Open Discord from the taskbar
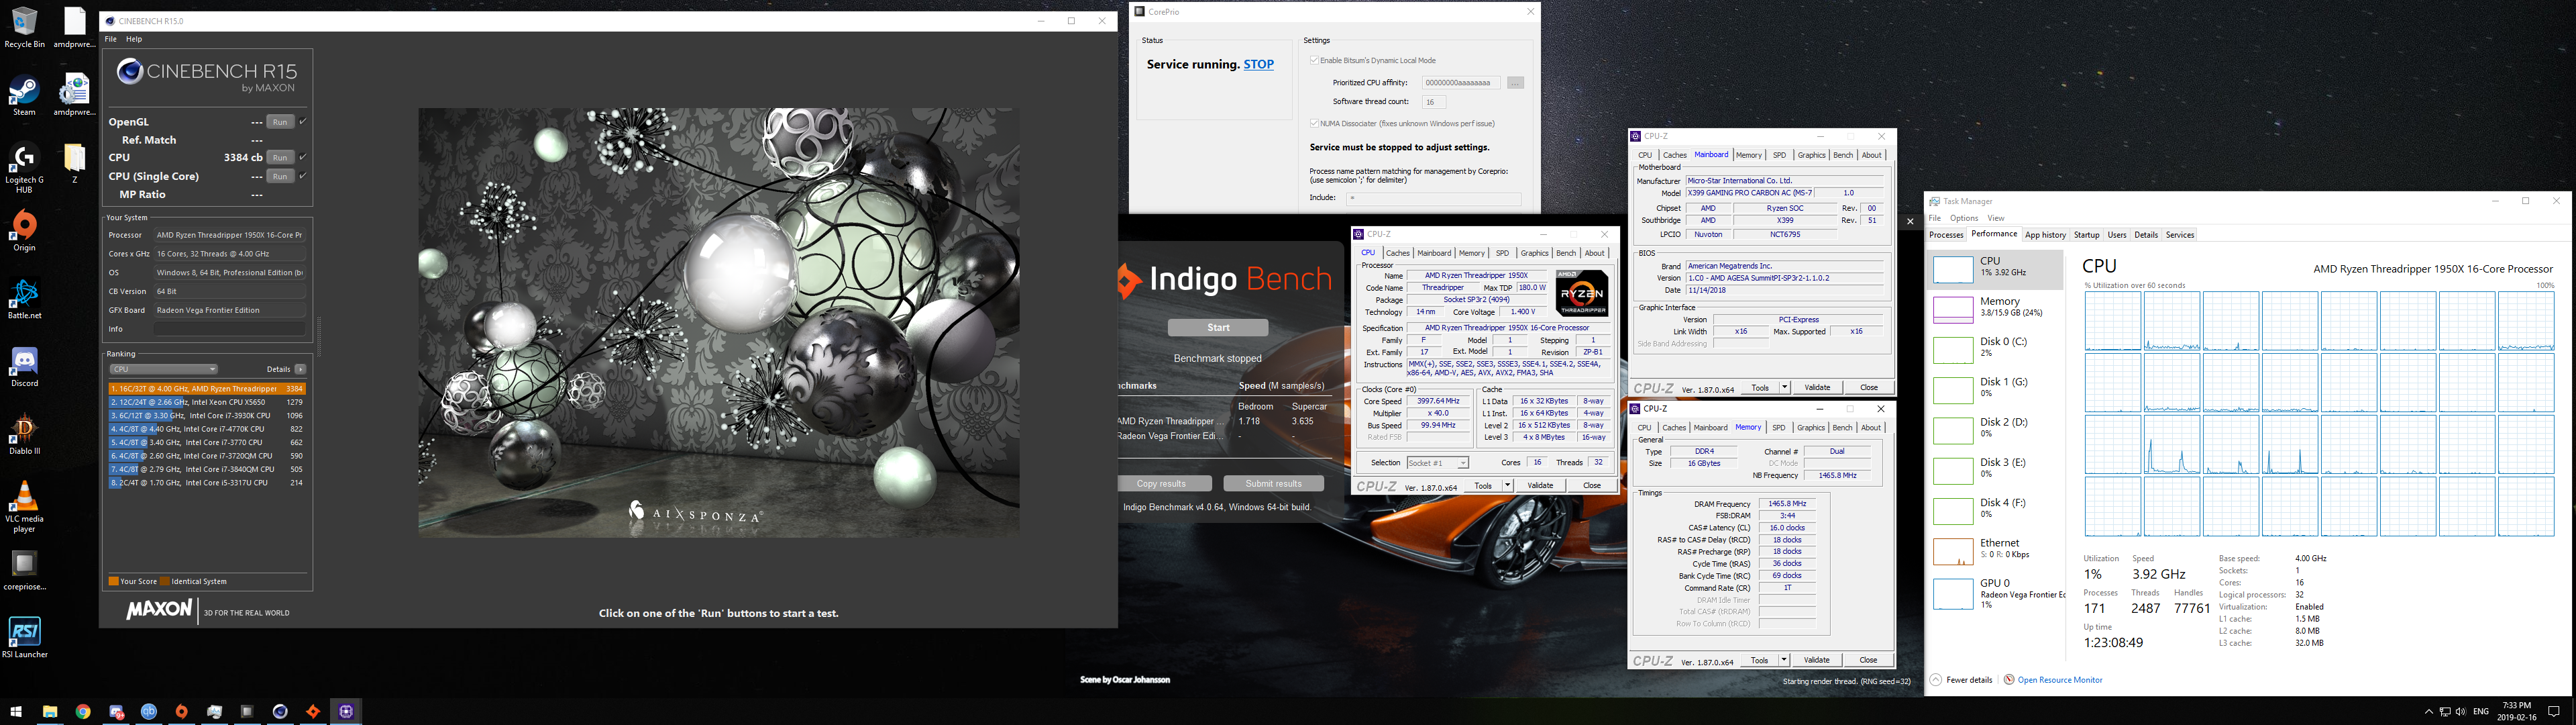 (116, 712)
